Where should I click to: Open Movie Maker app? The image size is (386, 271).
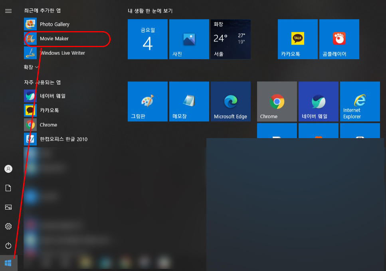(x=67, y=39)
